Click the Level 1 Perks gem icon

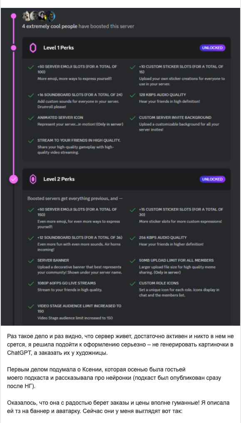(32, 48)
